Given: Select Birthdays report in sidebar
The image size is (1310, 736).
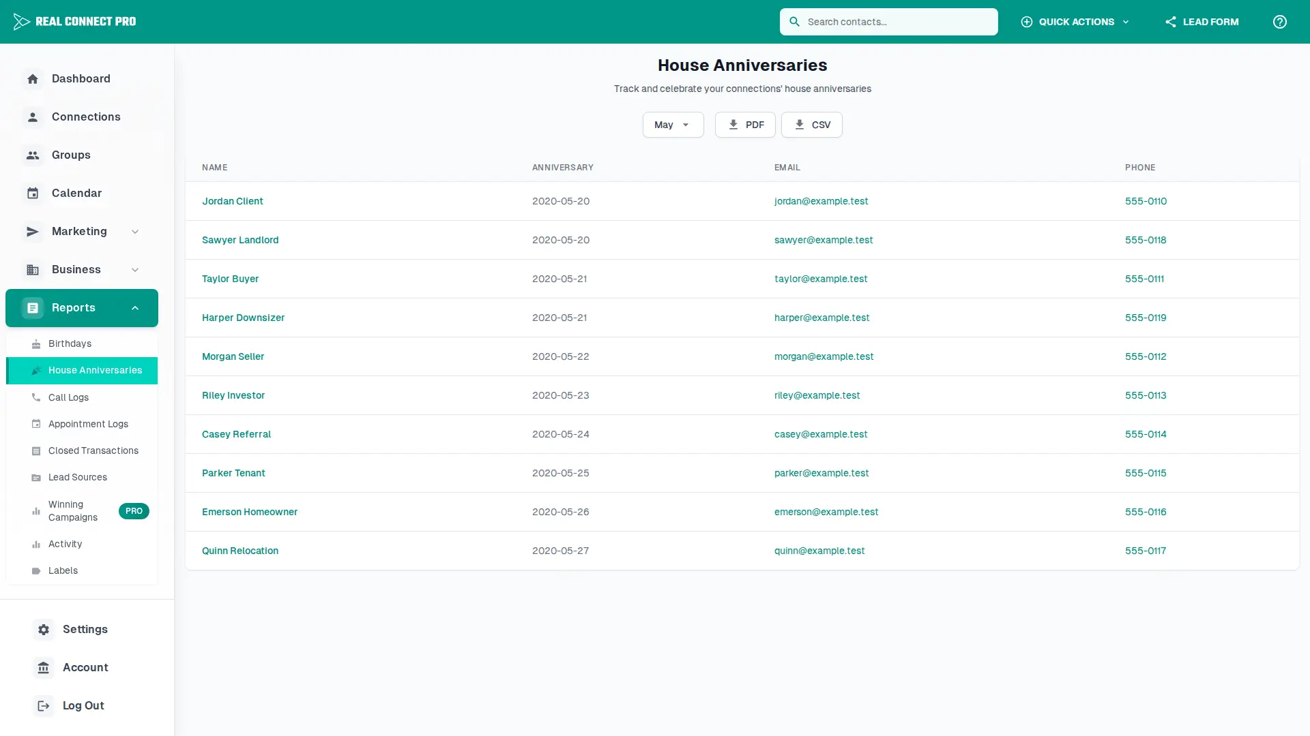Looking at the screenshot, I should 82,344.
